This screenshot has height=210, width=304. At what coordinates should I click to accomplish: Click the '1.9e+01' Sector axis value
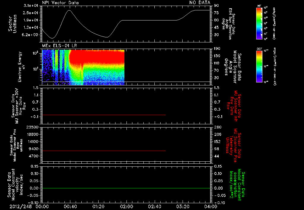(x=31, y=20)
